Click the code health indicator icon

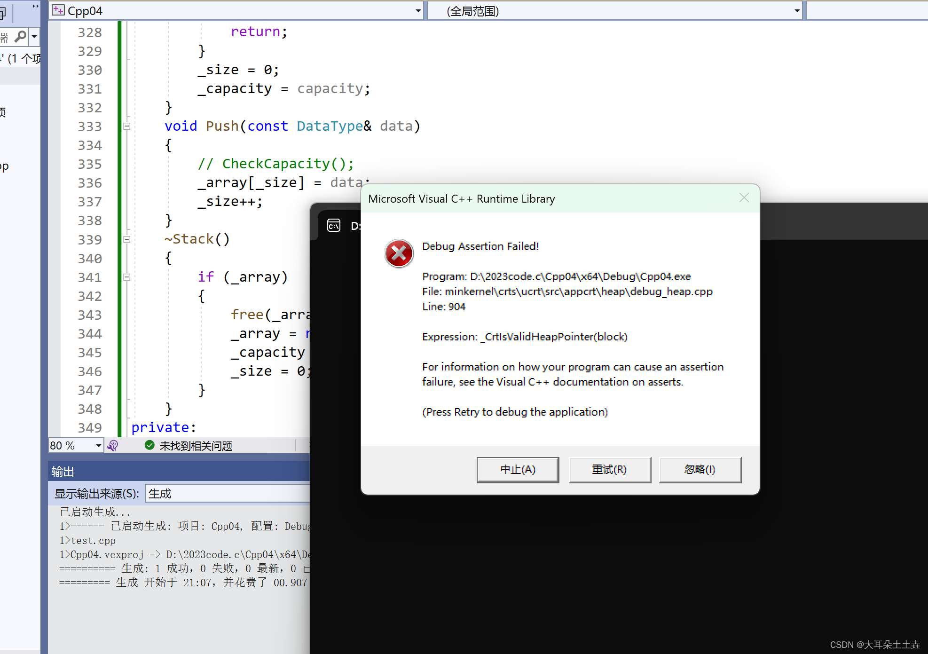click(x=113, y=445)
